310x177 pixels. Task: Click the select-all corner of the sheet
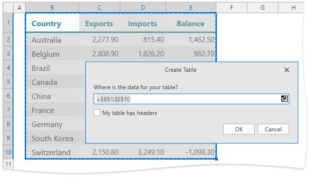[8, 8]
